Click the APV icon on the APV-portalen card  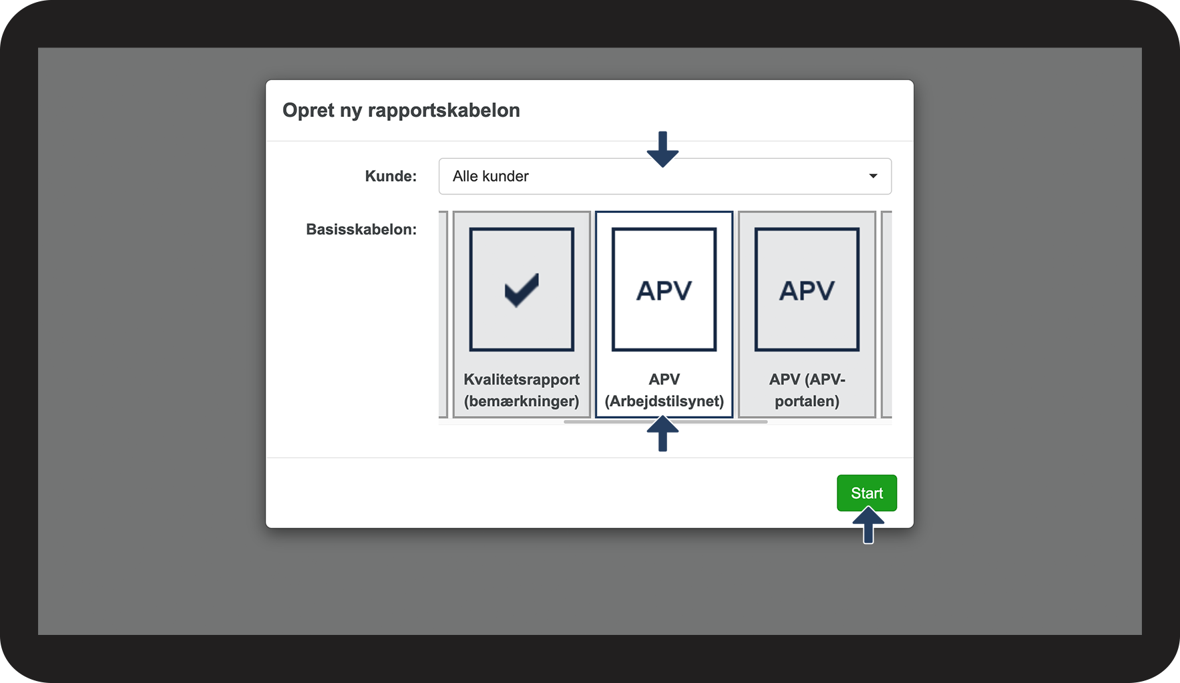(807, 289)
